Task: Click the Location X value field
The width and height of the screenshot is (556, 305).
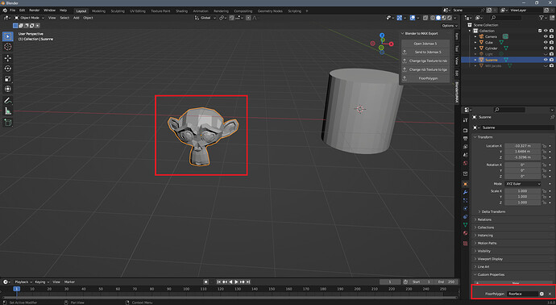Action: [x=523, y=146]
